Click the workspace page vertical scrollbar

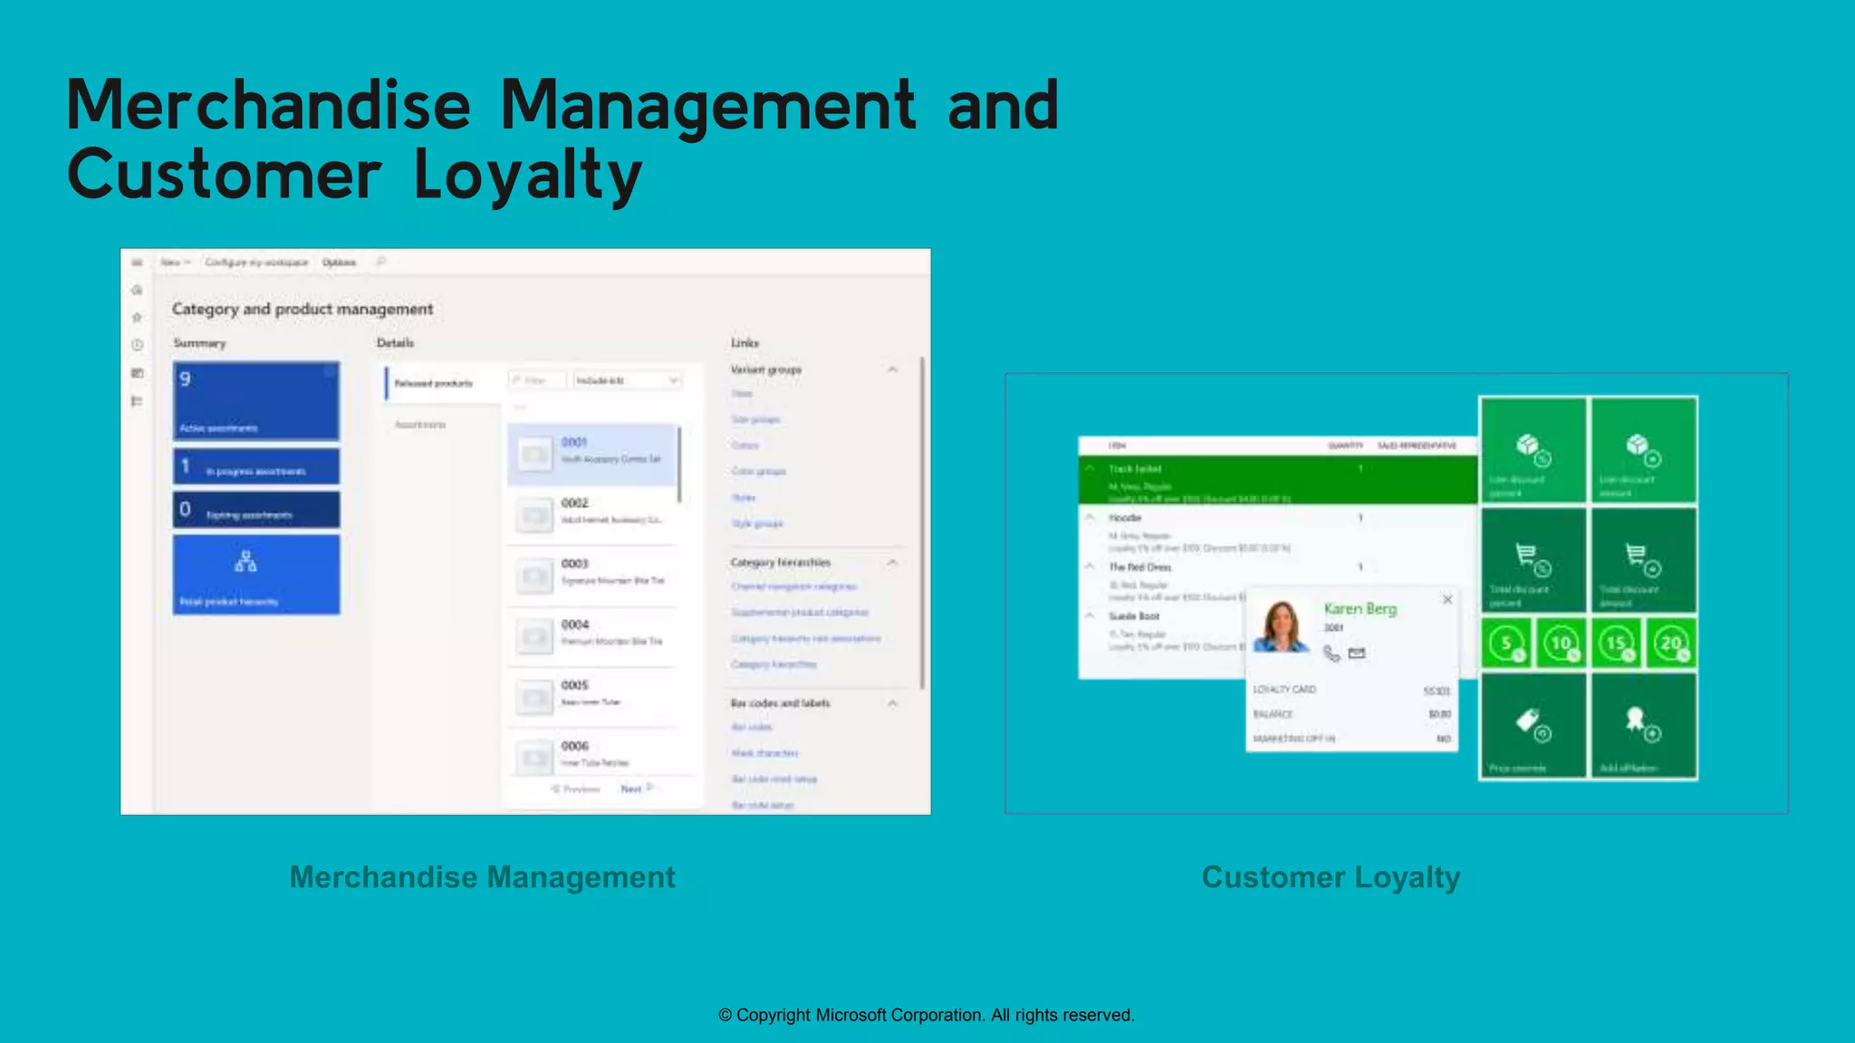(922, 522)
